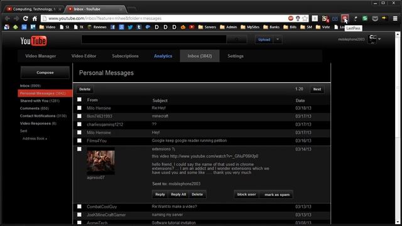Tick the CombatCoolGuy message checkbox
The width and height of the screenshot is (402, 226).
pyautogui.click(x=79, y=207)
